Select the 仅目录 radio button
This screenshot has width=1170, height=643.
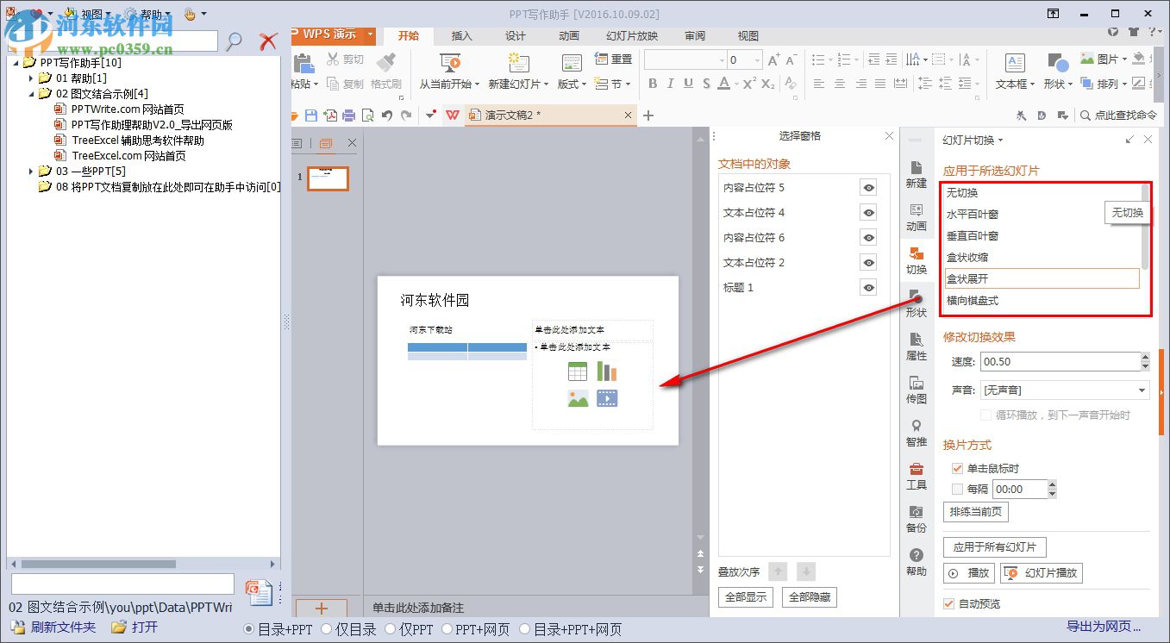tap(327, 629)
